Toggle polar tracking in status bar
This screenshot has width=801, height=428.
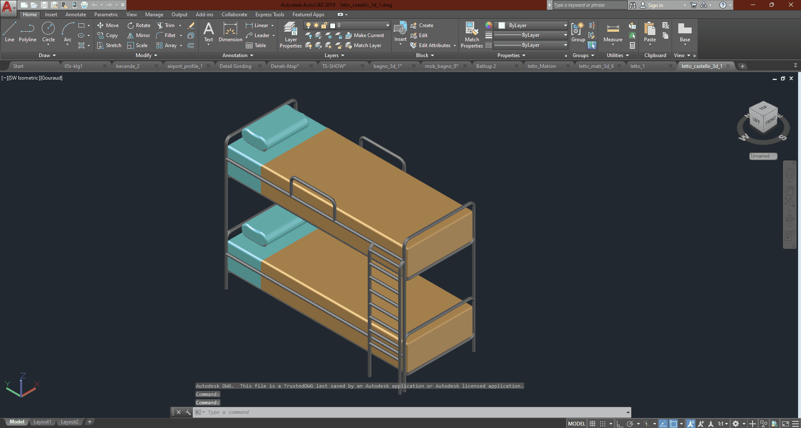click(630, 424)
